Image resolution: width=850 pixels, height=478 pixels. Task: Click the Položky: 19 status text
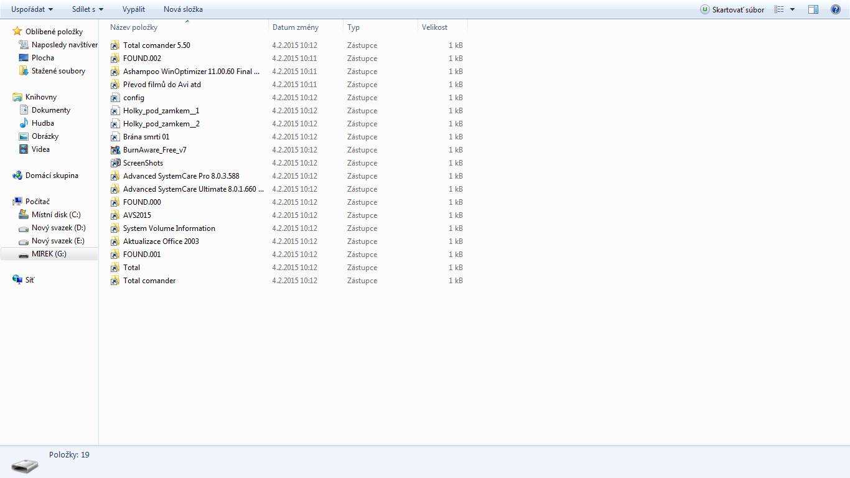click(x=69, y=455)
